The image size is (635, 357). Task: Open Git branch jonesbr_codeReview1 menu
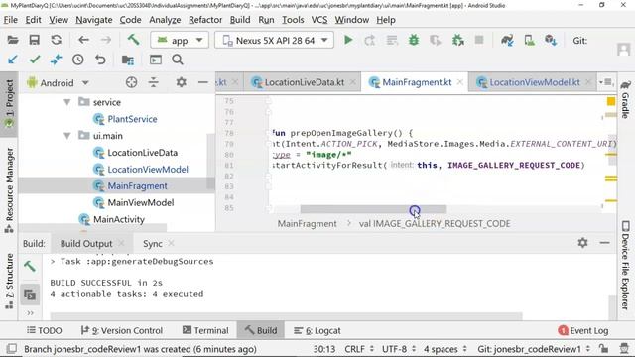pos(533,349)
